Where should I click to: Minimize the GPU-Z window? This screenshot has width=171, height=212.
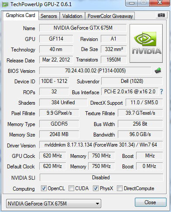click(132, 3)
